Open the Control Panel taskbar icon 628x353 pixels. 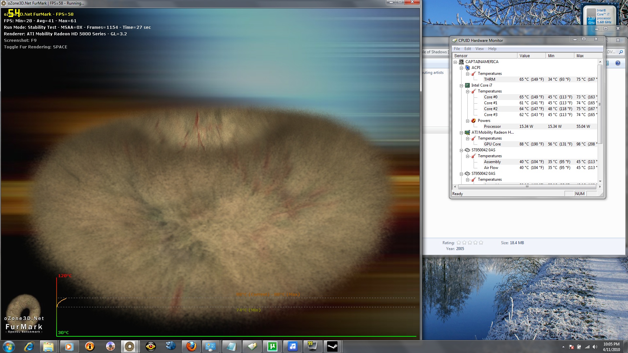pos(211,346)
